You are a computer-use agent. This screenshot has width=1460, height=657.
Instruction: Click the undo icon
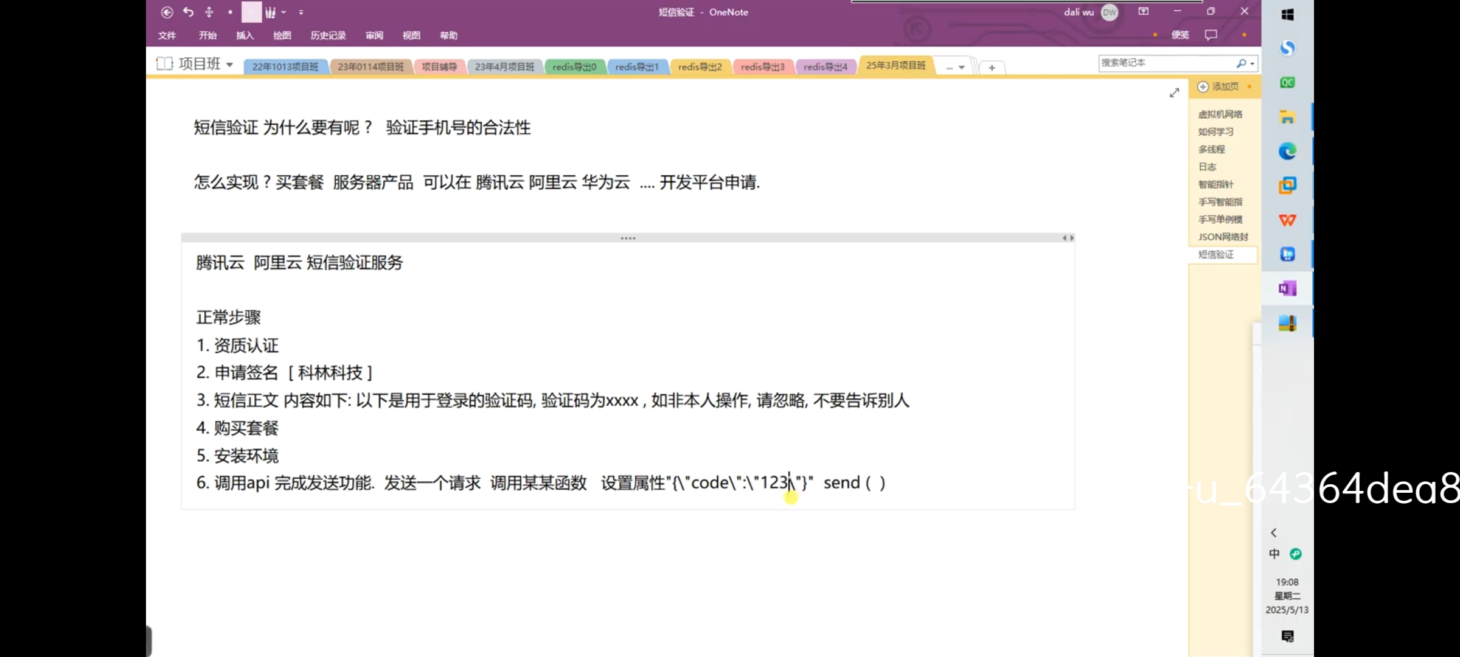189,12
